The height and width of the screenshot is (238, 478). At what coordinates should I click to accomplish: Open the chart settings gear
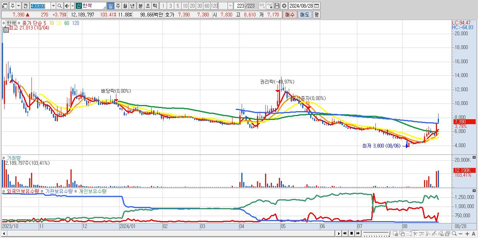click(284, 6)
